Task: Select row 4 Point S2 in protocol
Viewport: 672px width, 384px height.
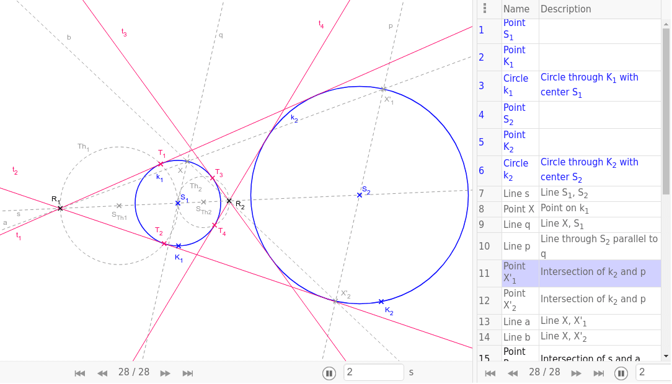Action: point(568,115)
